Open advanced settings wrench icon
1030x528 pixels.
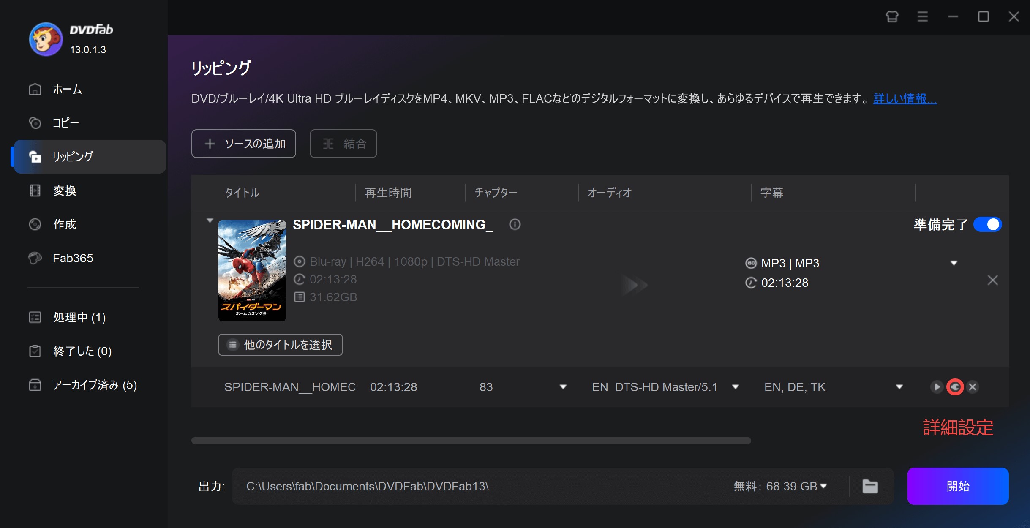click(x=955, y=387)
